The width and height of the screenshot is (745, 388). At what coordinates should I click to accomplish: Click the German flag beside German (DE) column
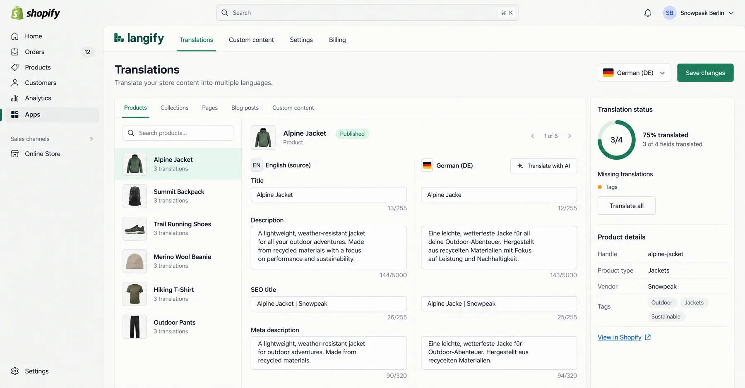tap(427, 165)
